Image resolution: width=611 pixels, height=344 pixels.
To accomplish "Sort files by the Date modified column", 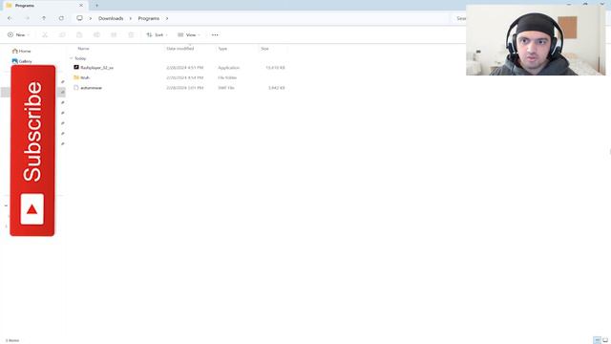I will click(x=180, y=49).
